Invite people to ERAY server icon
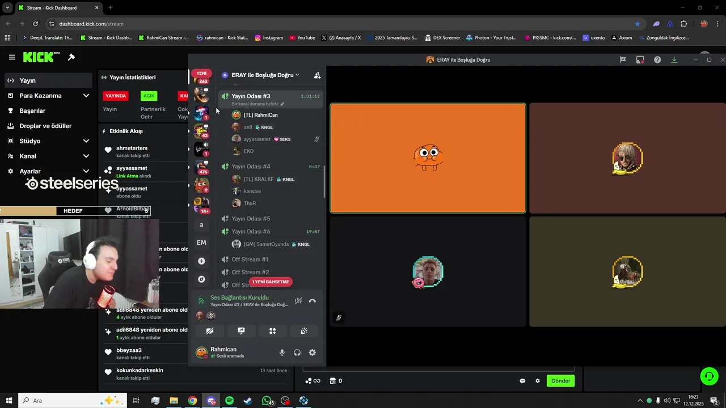The image size is (726, 408). 317,75
